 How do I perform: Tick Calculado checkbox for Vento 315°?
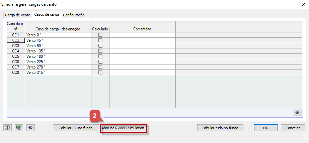point(100,72)
